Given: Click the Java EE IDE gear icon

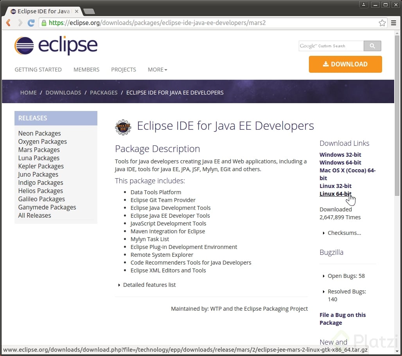Looking at the screenshot, I should [x=123, y=127].
